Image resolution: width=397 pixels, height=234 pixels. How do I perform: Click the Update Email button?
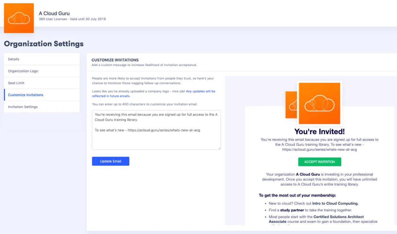[x=110, y=161]
